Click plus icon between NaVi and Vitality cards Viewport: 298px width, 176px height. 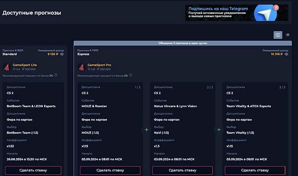[x=219, y=130]
